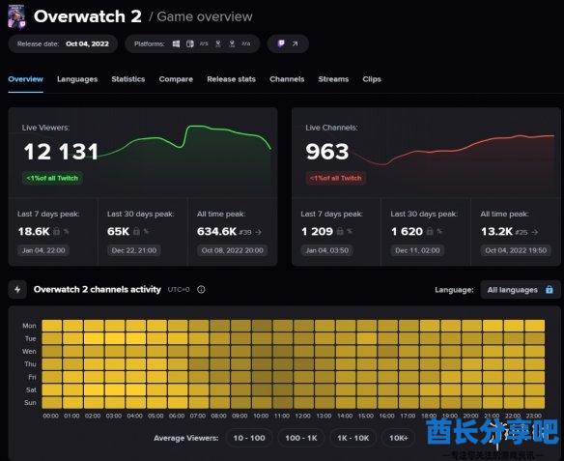This screenshot has height=461, width=564.
Task: Click the Windows platform icon
Action: [x=176, y=43]
